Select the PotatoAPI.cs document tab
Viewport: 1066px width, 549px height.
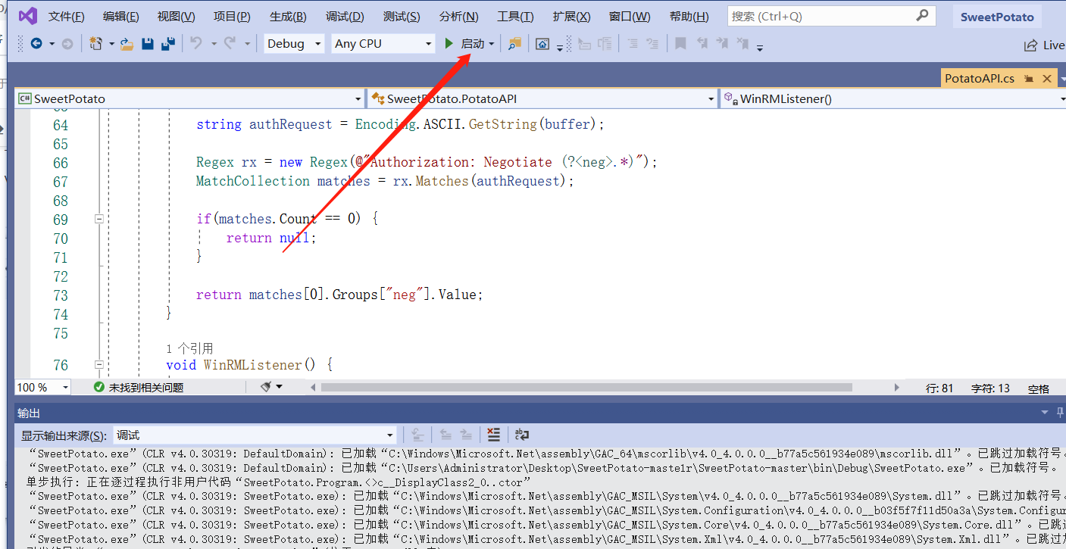(x=980, y=79)
